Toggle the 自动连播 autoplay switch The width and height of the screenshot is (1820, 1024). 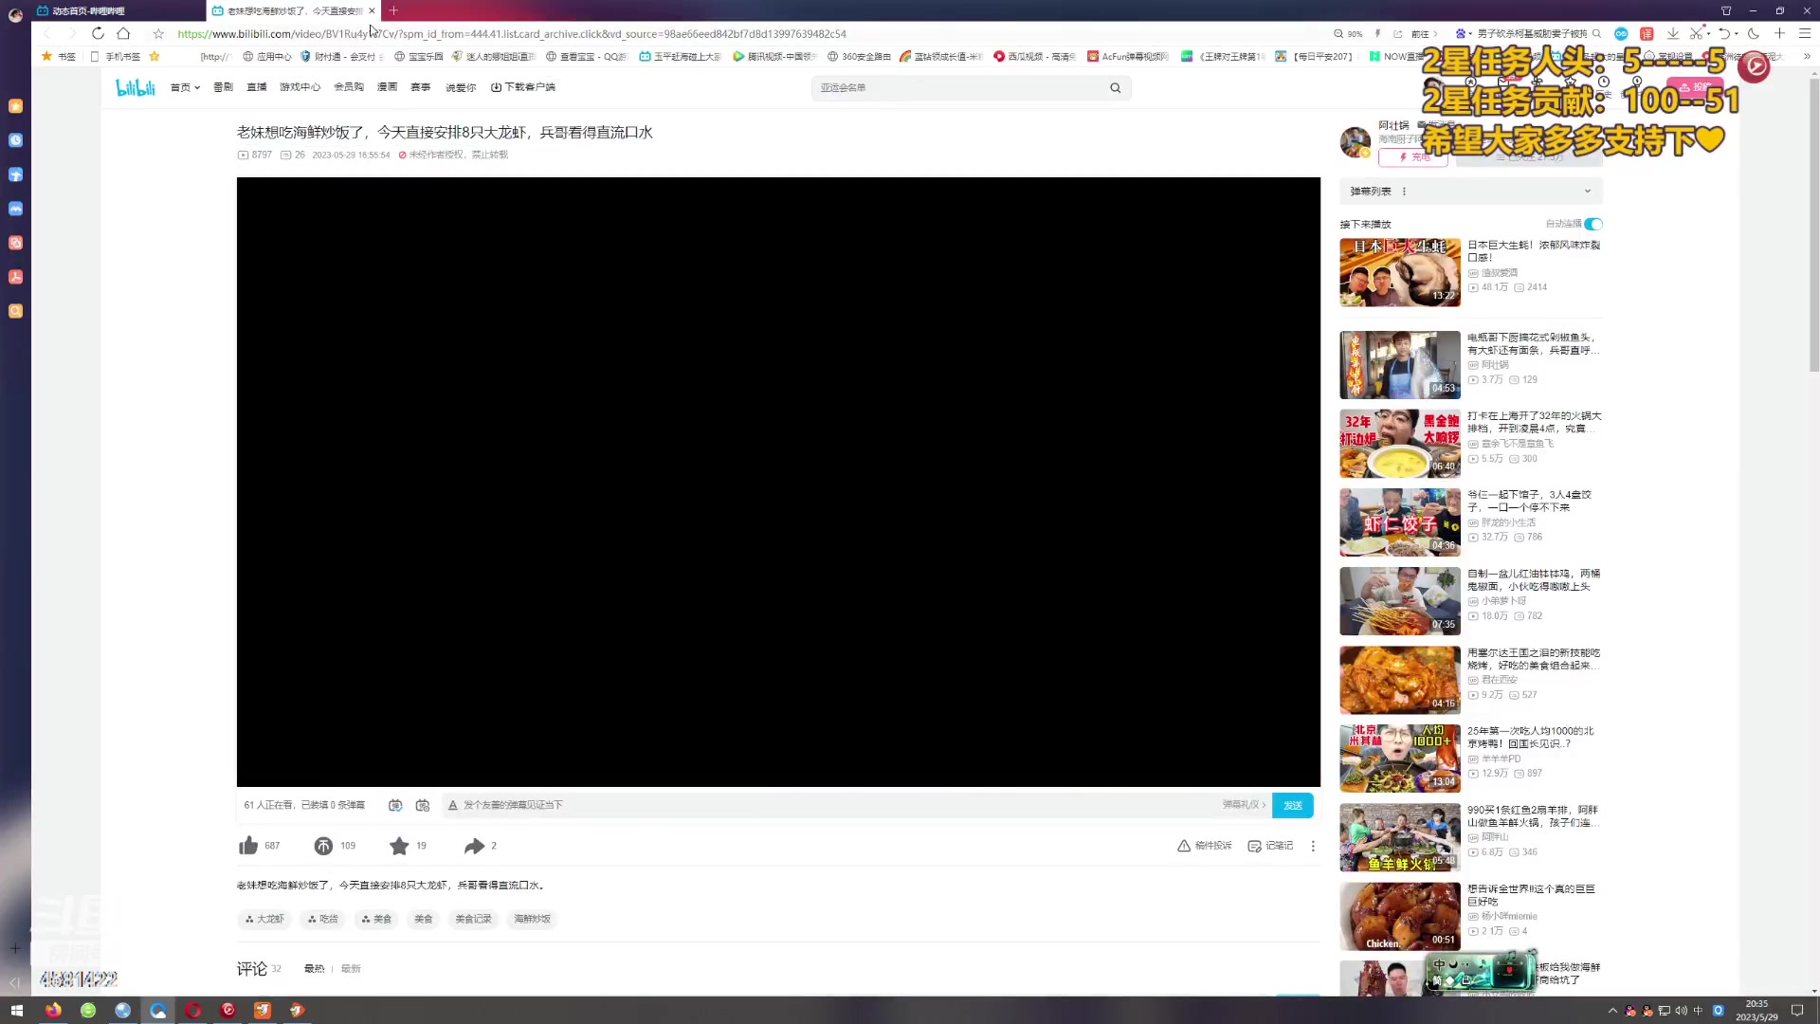tap(1593, 225)
